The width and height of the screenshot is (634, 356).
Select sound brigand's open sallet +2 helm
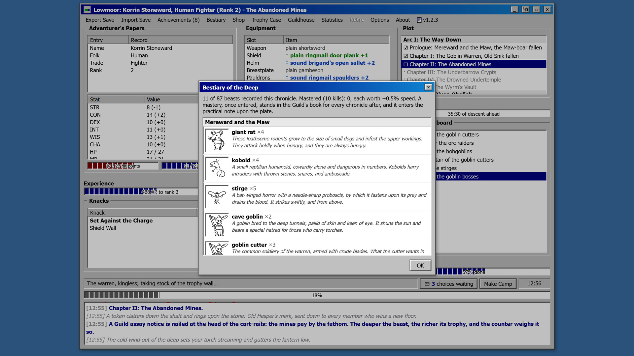317,63
